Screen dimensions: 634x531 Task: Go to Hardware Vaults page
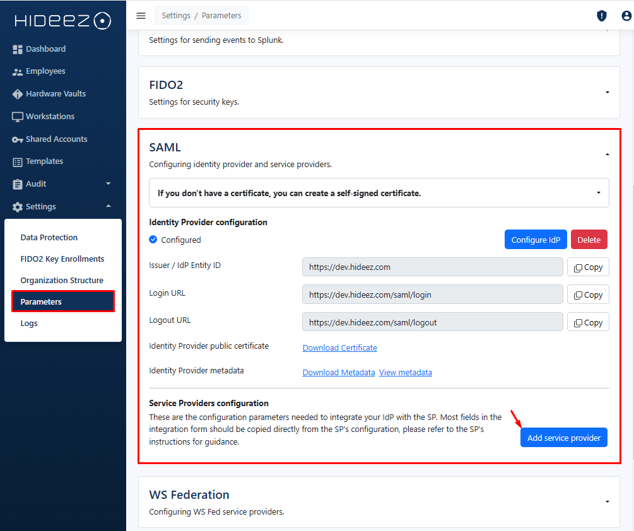(56, 94)
